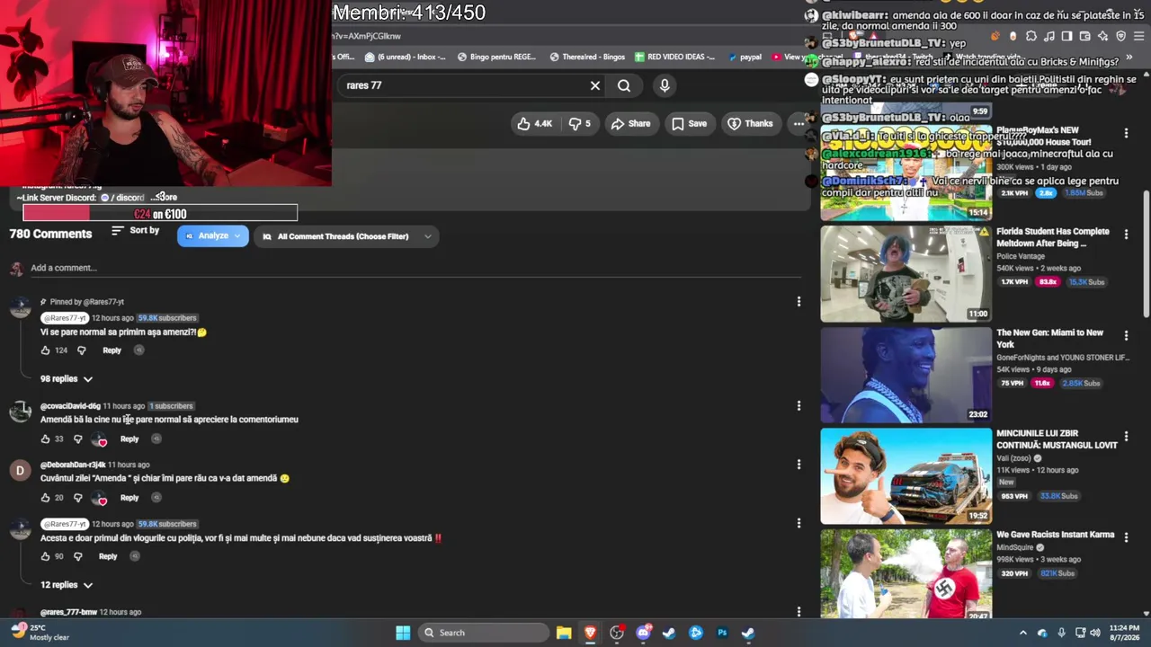This screenshot has height=647, width=1151.
Task: Dislike covaciDavid-d6g's comment
Action: pyautogui.click(x=77, y=439)
